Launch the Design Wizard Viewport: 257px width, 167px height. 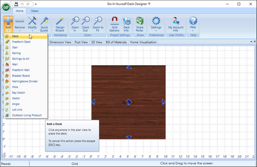pos(60,24)
